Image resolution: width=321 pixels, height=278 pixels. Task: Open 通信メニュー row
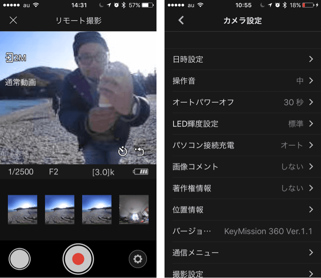tap(242, 252)
